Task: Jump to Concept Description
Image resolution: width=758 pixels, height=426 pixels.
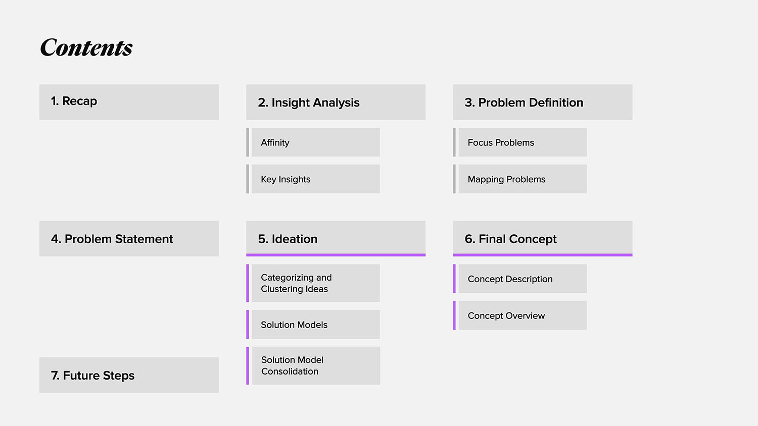Action: 522,279
